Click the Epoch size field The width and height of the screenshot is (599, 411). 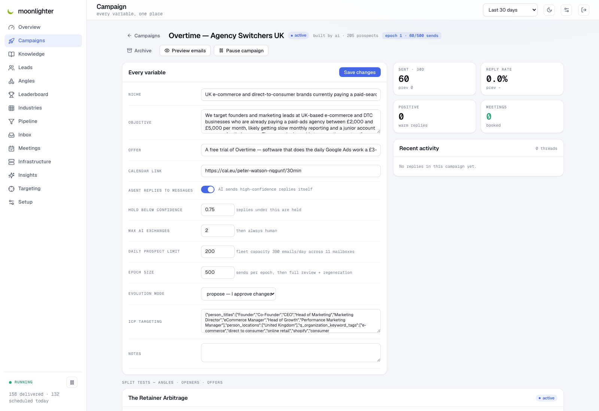coord(218,272)
